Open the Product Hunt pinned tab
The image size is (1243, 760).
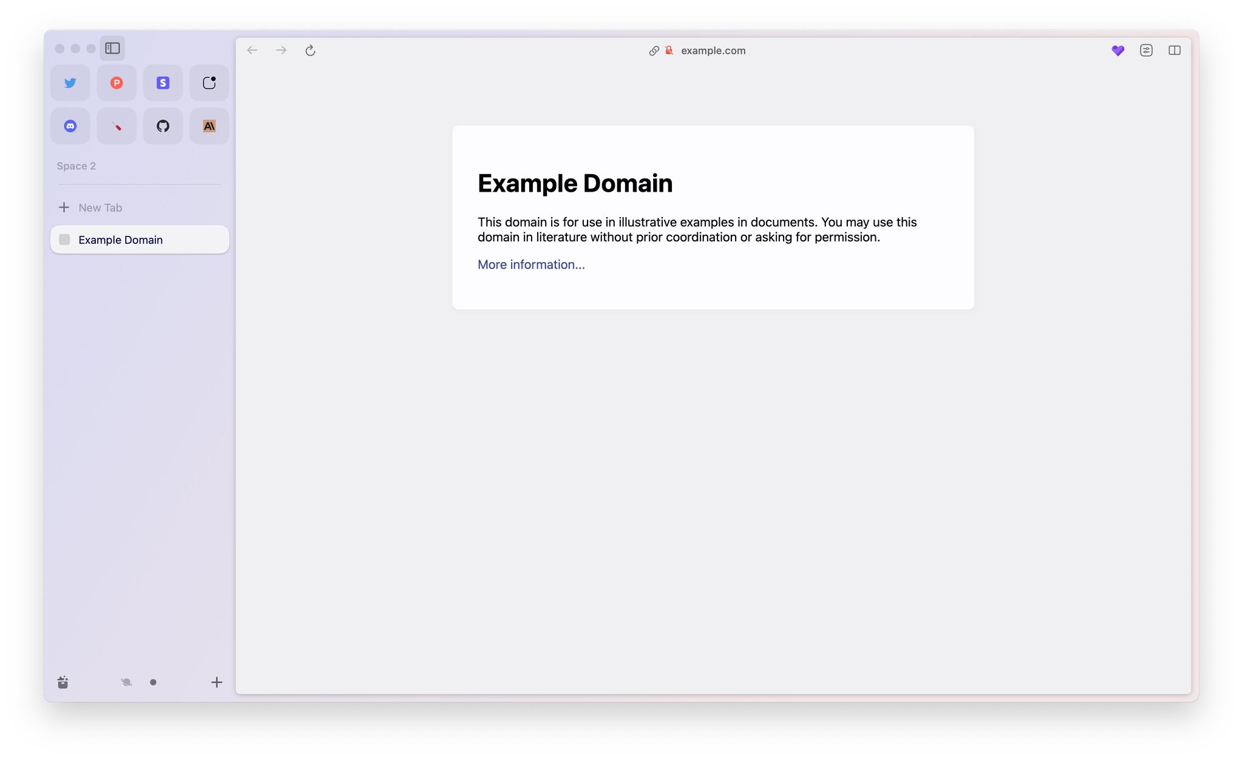(116, 82)
